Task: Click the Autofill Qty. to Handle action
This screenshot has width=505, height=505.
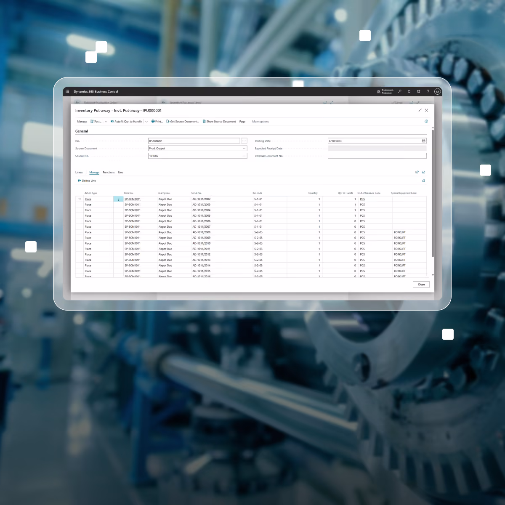Action: [126, 122]
